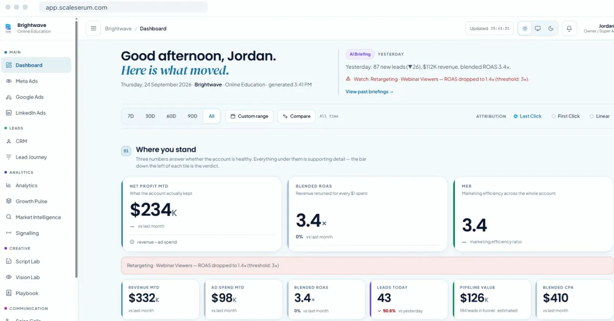Select Linear attribution
Screen dimensions: 614x321
[600, 116]
